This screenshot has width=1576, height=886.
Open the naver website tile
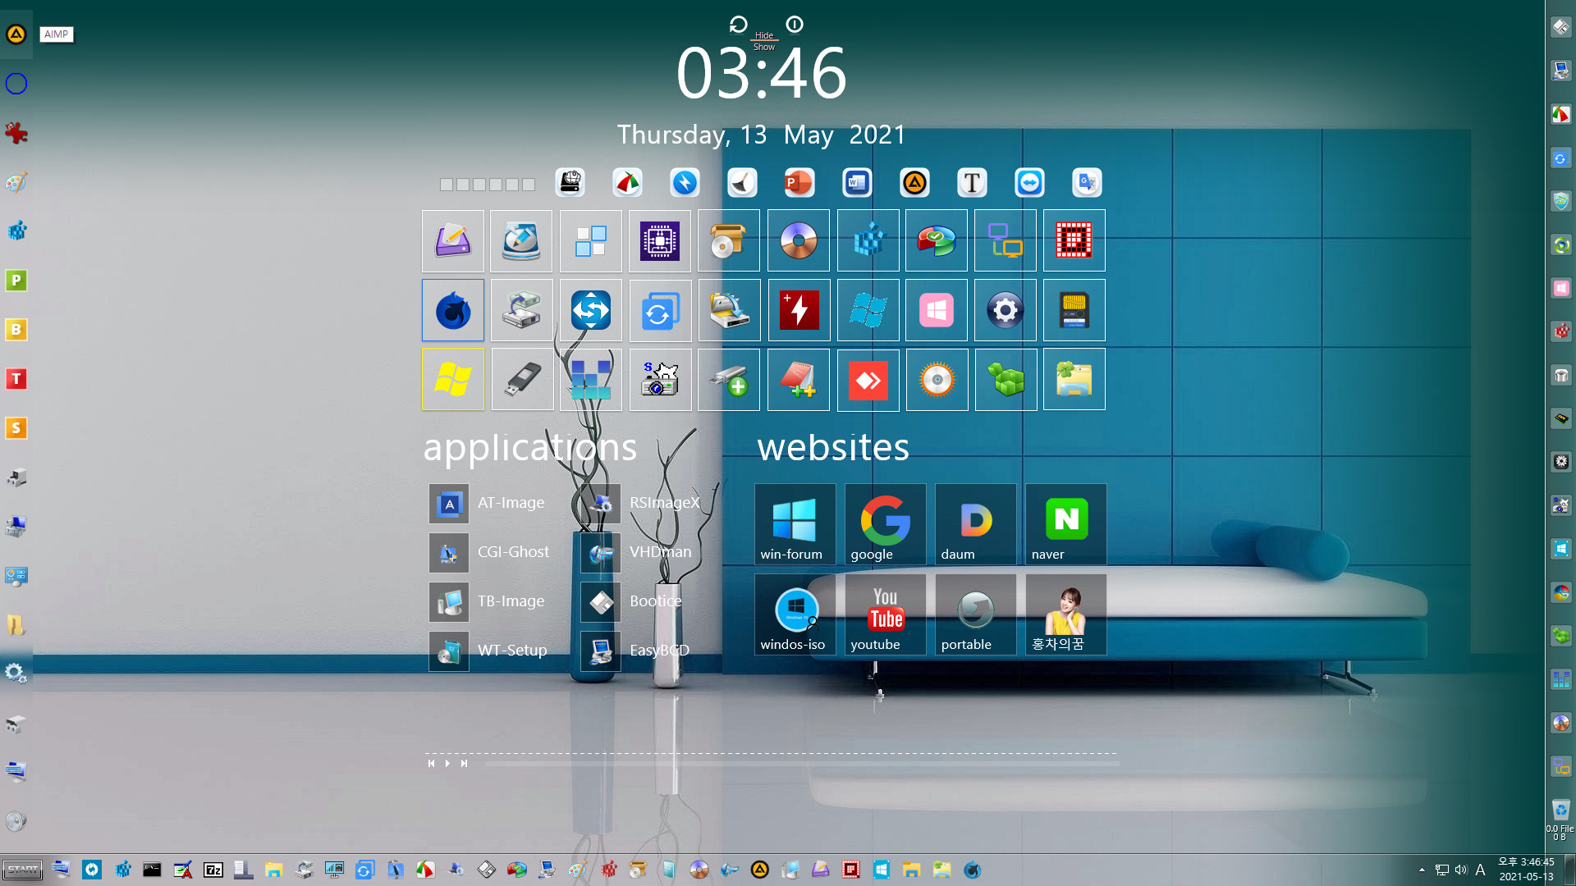tap(1065, 524)
